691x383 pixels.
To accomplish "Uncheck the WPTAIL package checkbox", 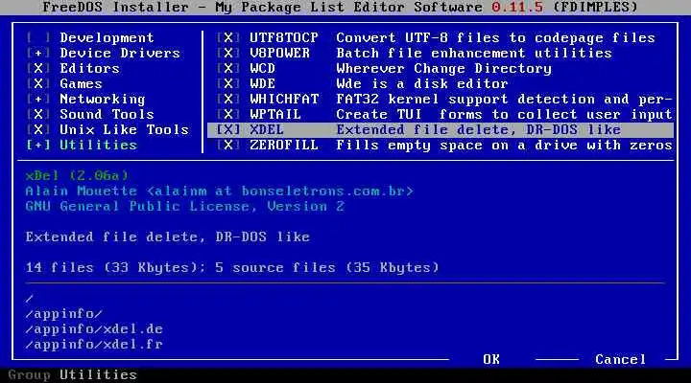I will tap(228, 115).
